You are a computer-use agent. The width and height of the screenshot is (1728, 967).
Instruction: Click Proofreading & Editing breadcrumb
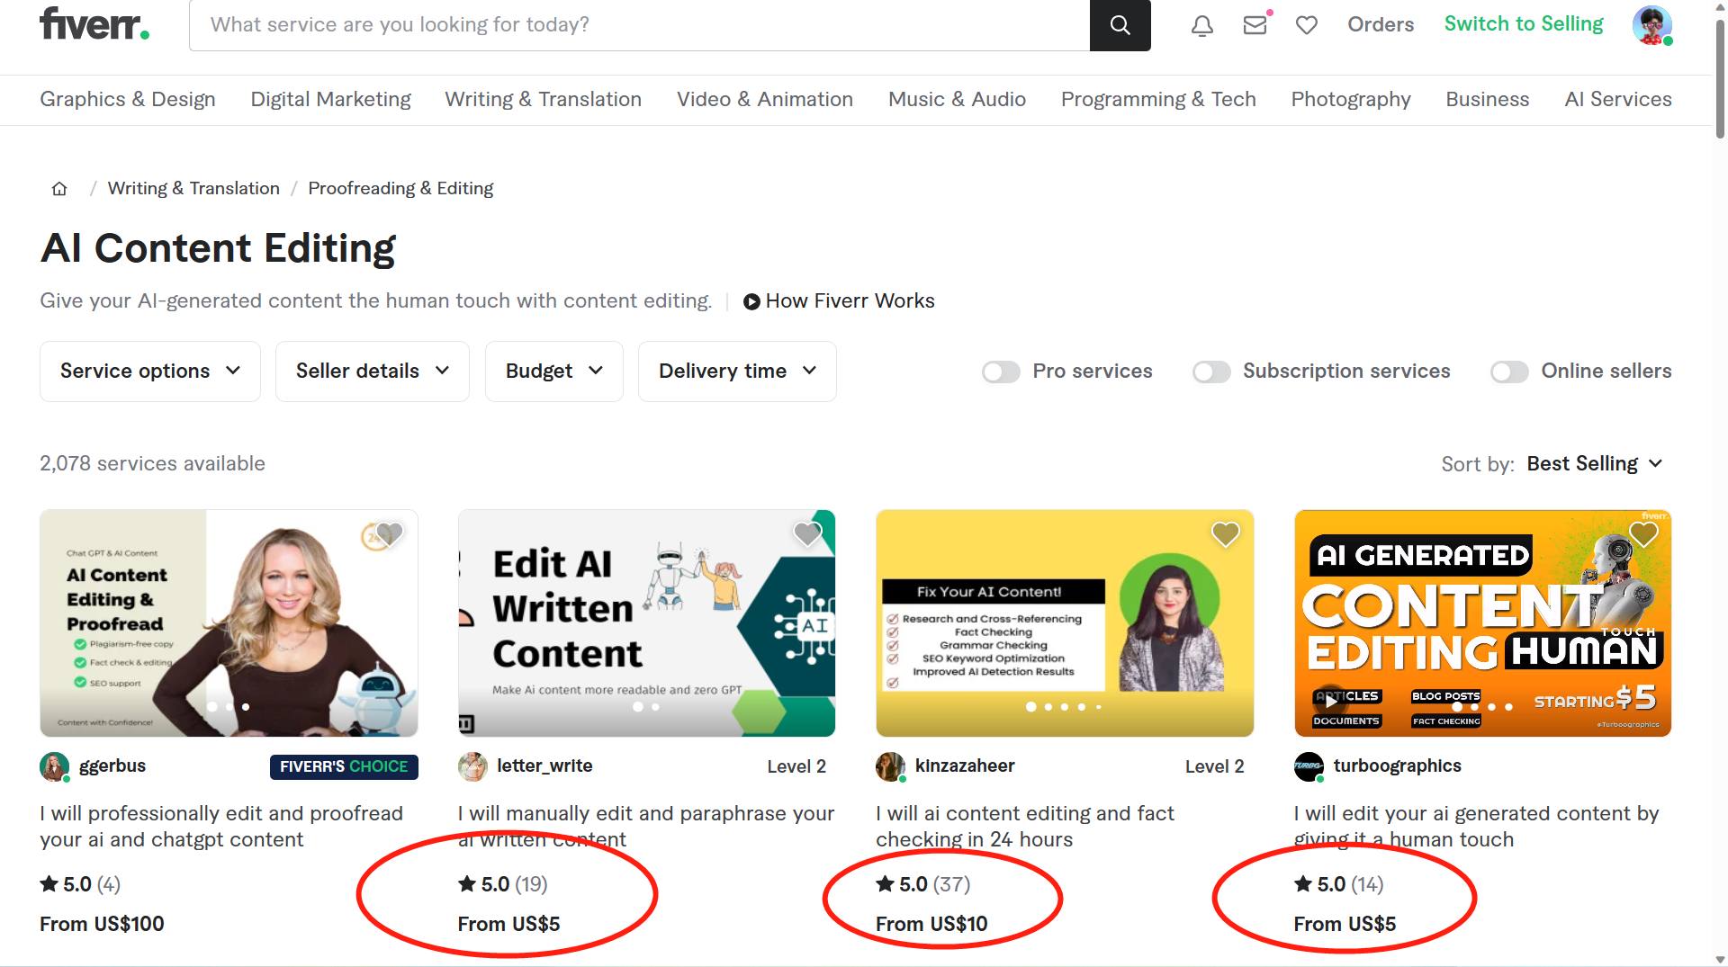[x=400, y=188]
